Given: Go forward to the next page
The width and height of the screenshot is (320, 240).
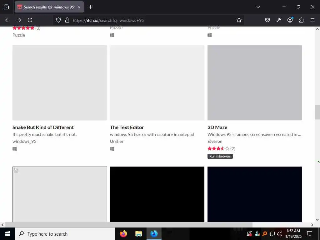Looking at the screenshot, I should pyautogui.click(x=19, y=20).
